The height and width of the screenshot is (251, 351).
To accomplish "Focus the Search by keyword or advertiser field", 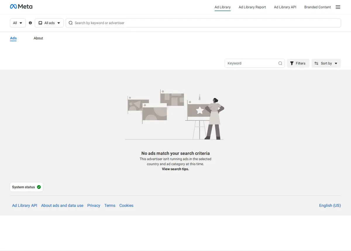I will pyautogui.click(x=203, y=23).
